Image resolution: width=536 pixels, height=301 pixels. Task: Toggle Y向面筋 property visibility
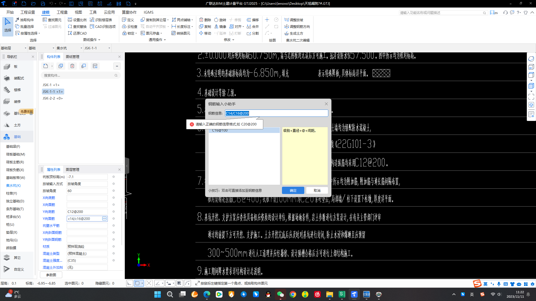point(113,218)
